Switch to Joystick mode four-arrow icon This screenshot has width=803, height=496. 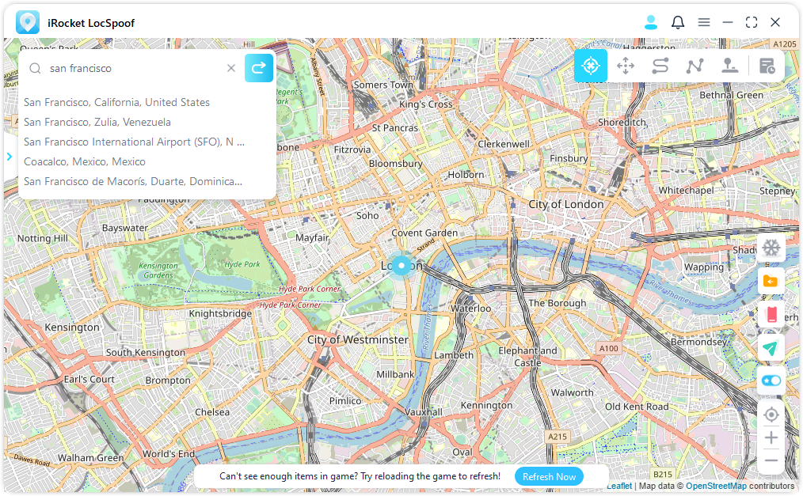click(x=626, y=66)
